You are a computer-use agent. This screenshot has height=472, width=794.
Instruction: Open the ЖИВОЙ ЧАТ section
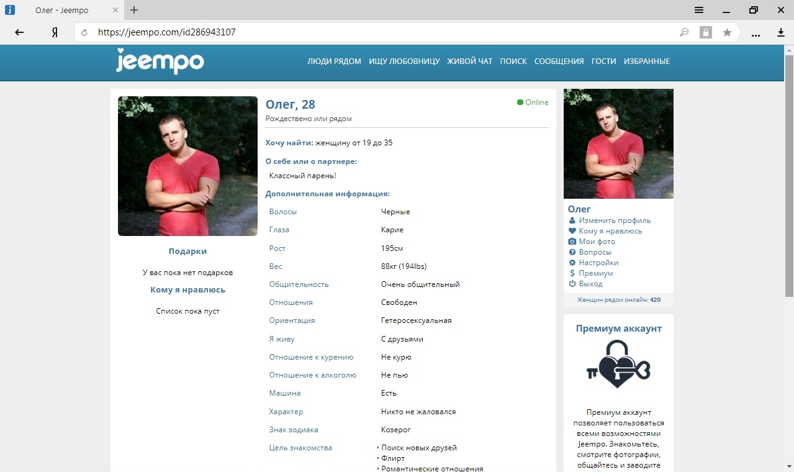click(x=470, y=61)
